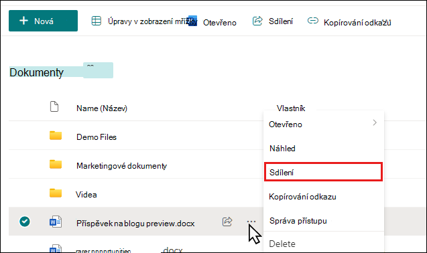The height and width of the screenshot is (253, 427).
Task: Click the Dokumenty library heading
Action: [x=36, y=72]
